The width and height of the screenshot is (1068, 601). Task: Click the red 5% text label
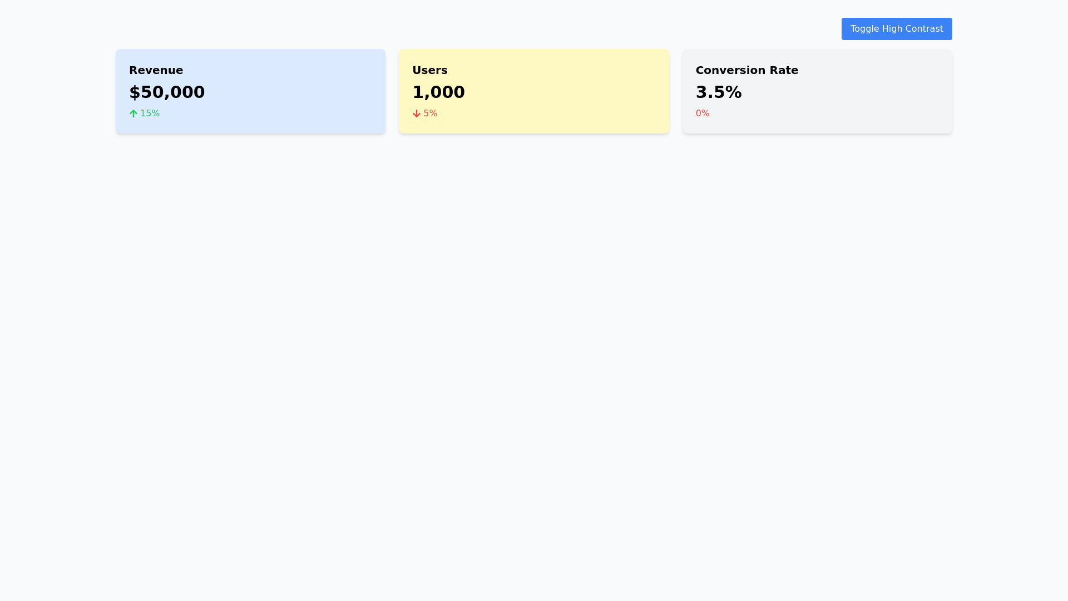click(429, 113)
